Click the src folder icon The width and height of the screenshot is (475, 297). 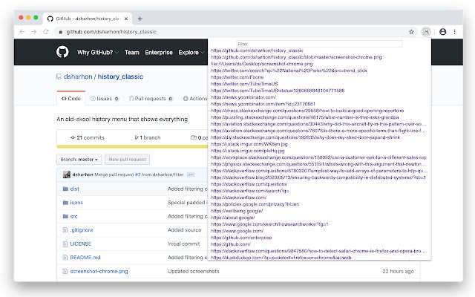[x=65, y=216]
